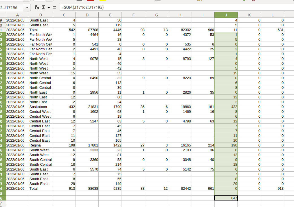Expand the Name Box dropdown arrow

pos(27,7)
